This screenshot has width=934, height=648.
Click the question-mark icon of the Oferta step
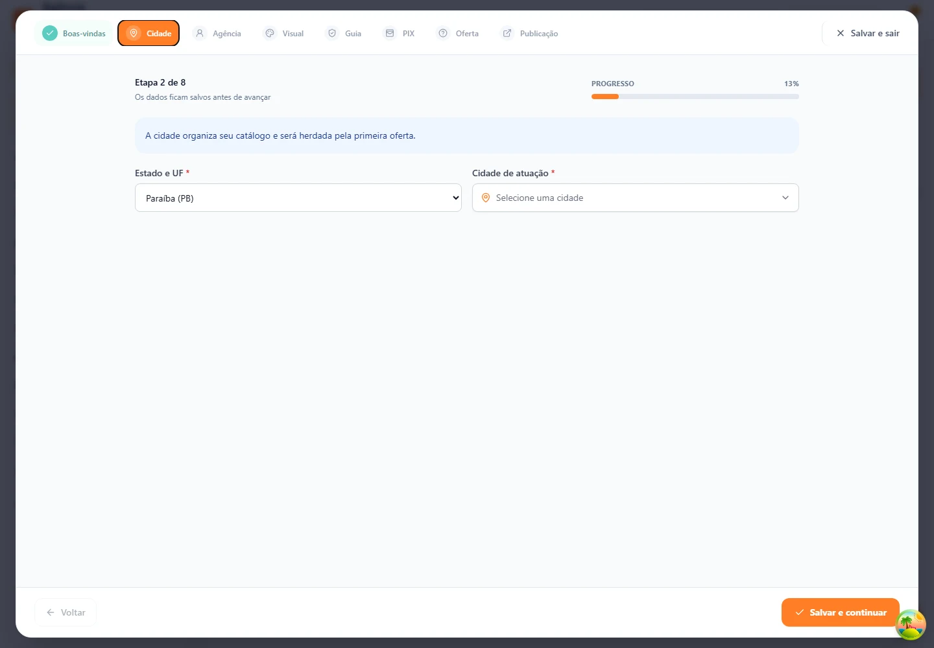click(x=443, y=33)
